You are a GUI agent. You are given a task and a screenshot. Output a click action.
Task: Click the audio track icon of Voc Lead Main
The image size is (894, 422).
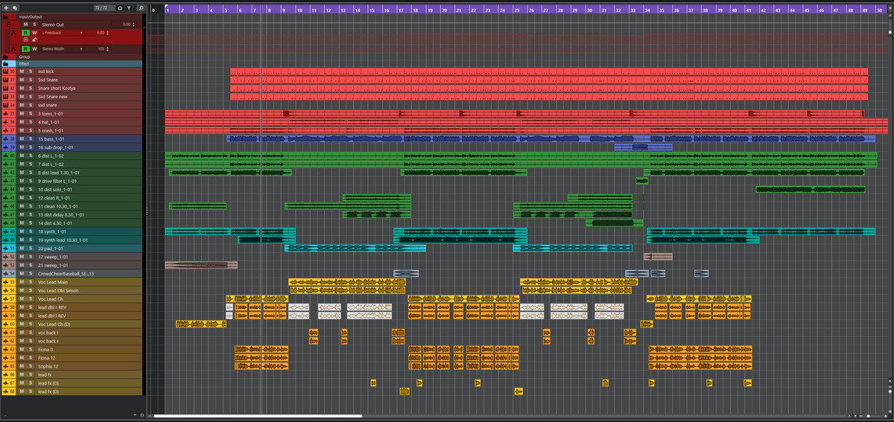pyautogui.click(x=5, y=282)
